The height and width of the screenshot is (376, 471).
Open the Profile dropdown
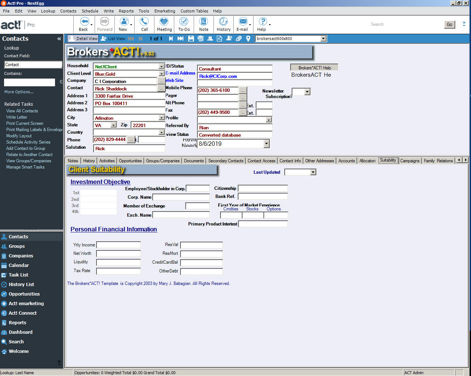(269, 120)
